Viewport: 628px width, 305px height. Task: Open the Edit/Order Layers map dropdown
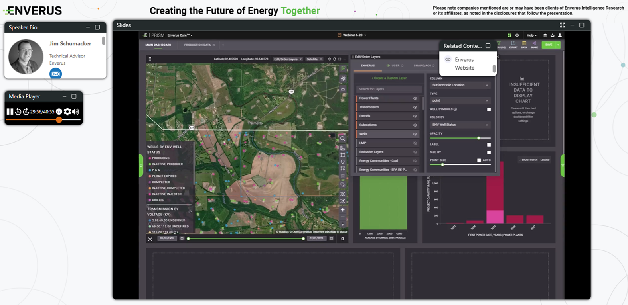tap(287, 59)
